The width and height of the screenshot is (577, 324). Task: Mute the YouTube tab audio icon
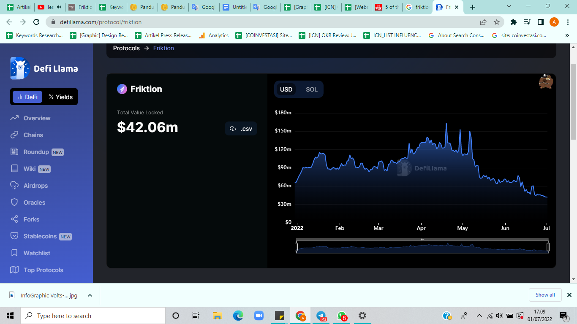(x=59, y=7)
